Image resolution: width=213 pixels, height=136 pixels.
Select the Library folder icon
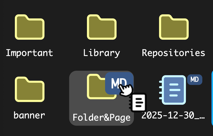[x=102, y=27]
